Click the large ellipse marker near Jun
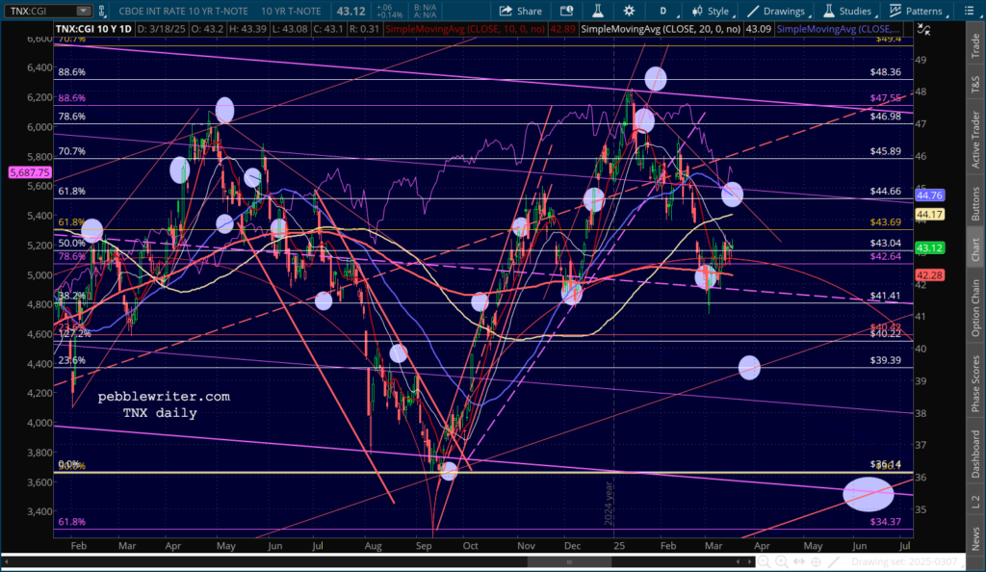 click(x=868, y=494)
